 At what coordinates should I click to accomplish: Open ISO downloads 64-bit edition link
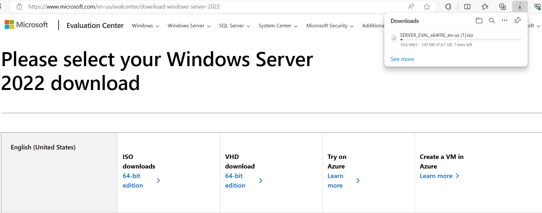pos(133,181)
